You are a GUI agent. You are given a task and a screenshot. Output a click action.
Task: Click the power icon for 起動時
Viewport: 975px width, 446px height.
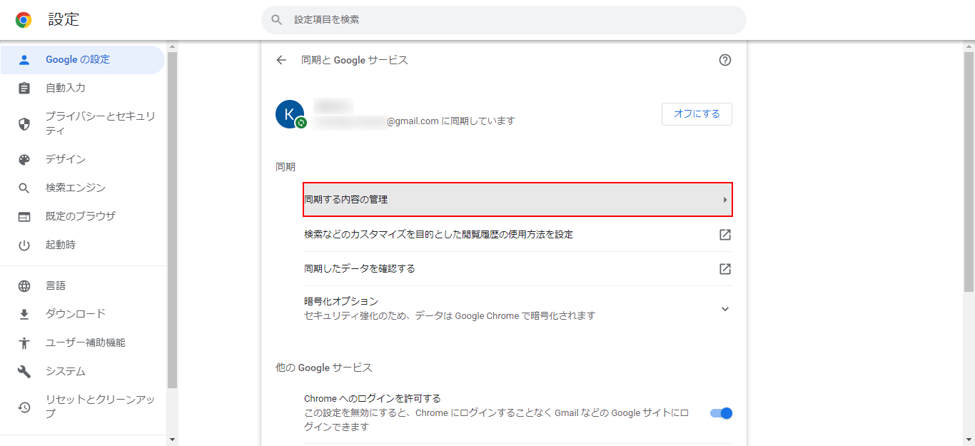point(24,245)
